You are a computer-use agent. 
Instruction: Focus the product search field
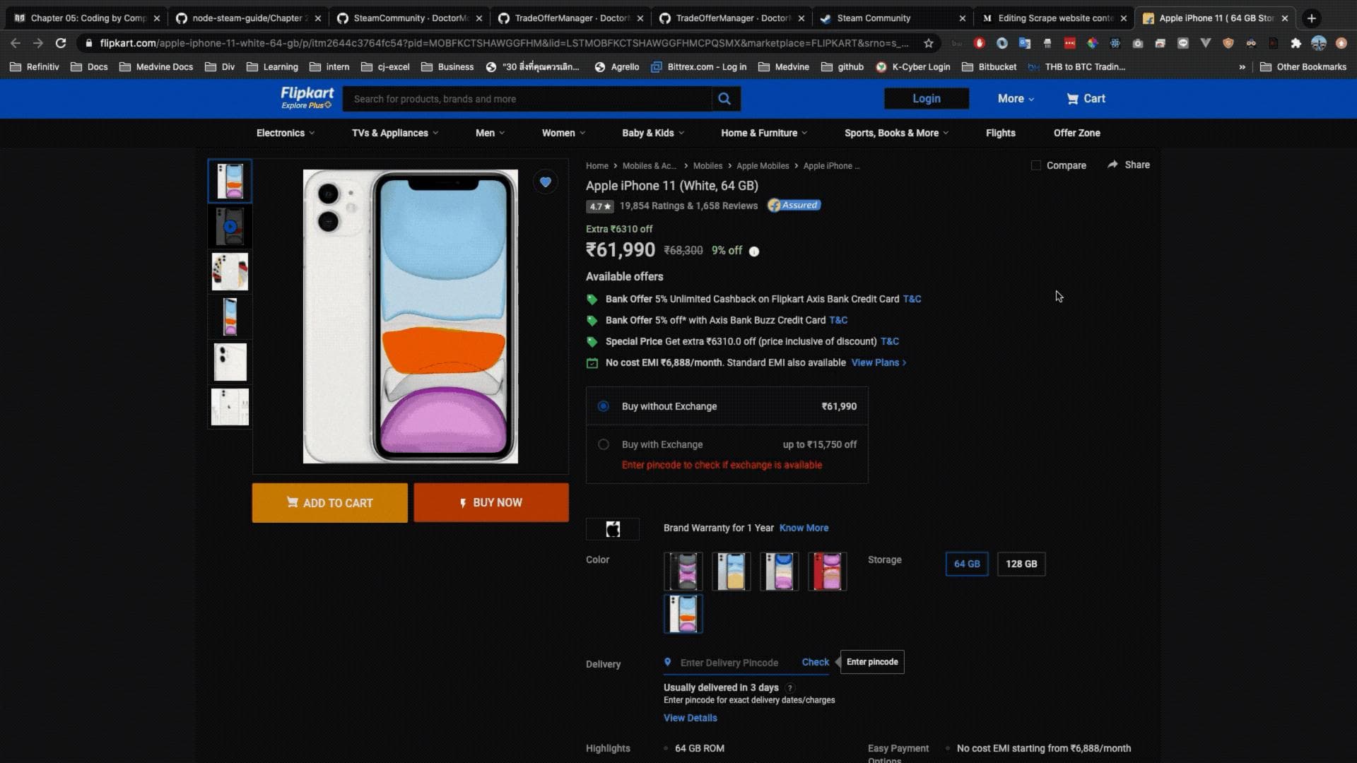527,99
